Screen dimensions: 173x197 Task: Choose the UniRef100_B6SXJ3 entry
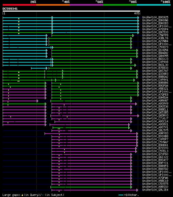tap(155, 59)
